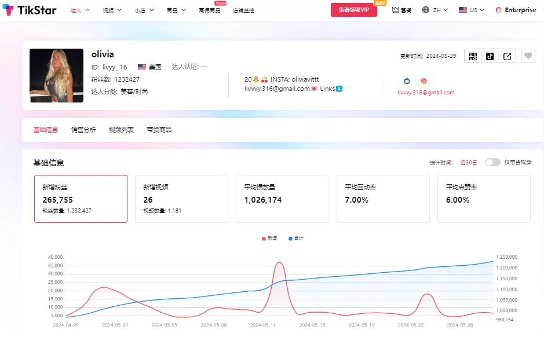Click the crown 套餐 icon
544x337 pixels.
[395, 10]
